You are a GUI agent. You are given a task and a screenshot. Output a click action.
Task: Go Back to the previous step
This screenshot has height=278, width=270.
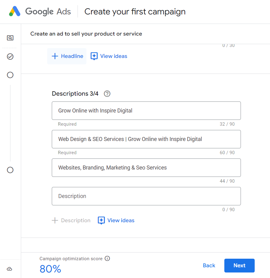click(209, 265)
